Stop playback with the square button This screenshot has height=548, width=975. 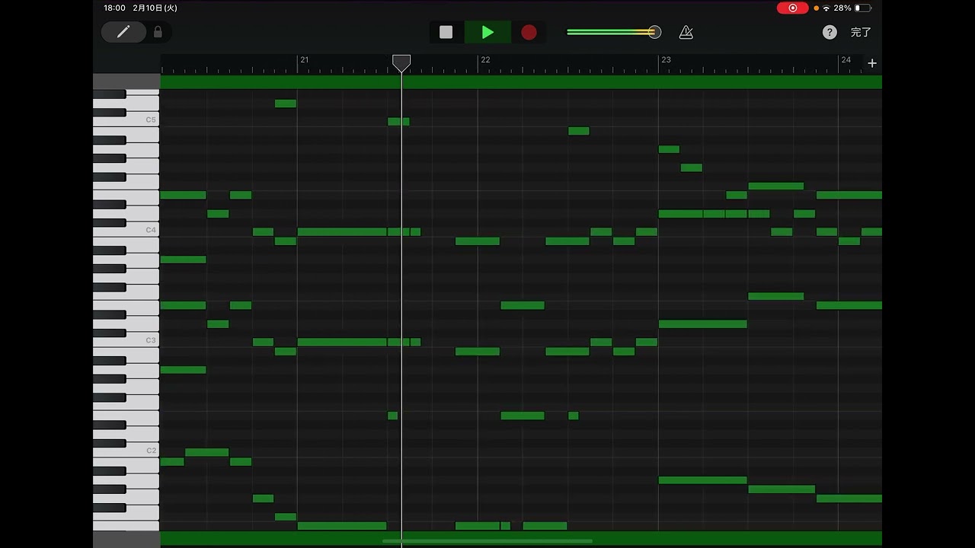tap(446, 32)
